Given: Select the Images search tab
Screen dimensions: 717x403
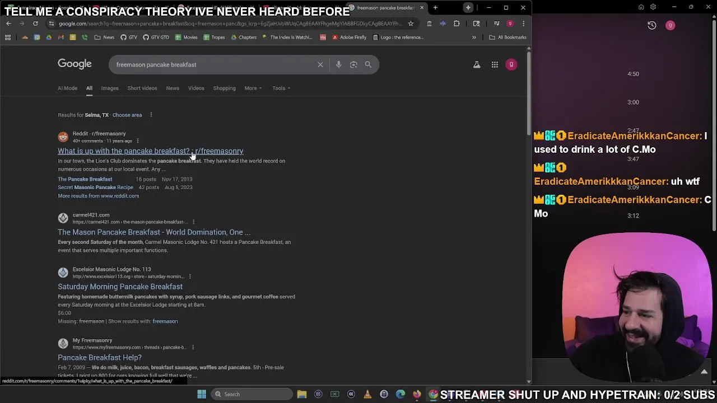Looking at the screenshot, I should (x=110, y=88).
